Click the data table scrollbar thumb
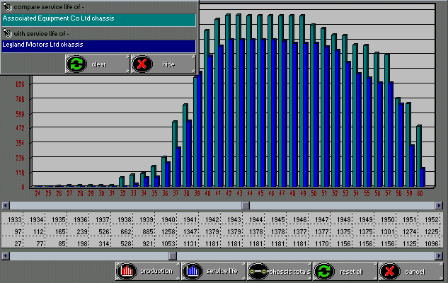Image resolution: width=448 pixels, height=283 pixels. pos(173,256)
